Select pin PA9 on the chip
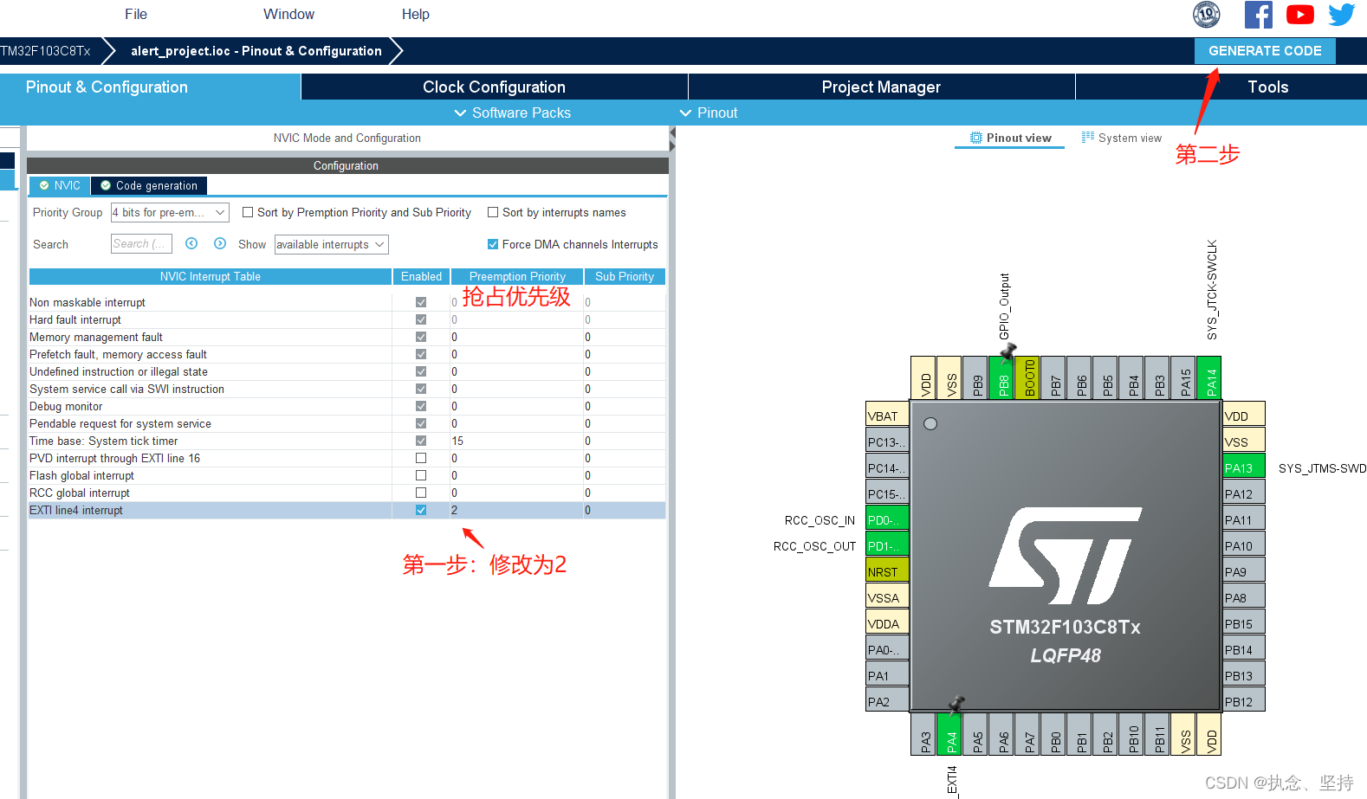Screen dimensions: 1367x799 click(1244, 571)
